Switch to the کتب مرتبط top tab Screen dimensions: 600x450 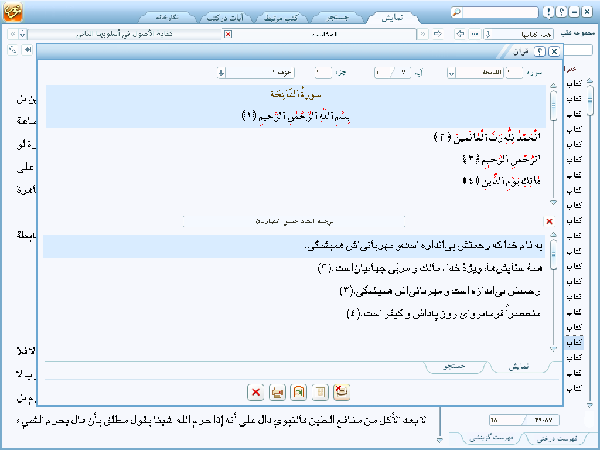(281, 18)
